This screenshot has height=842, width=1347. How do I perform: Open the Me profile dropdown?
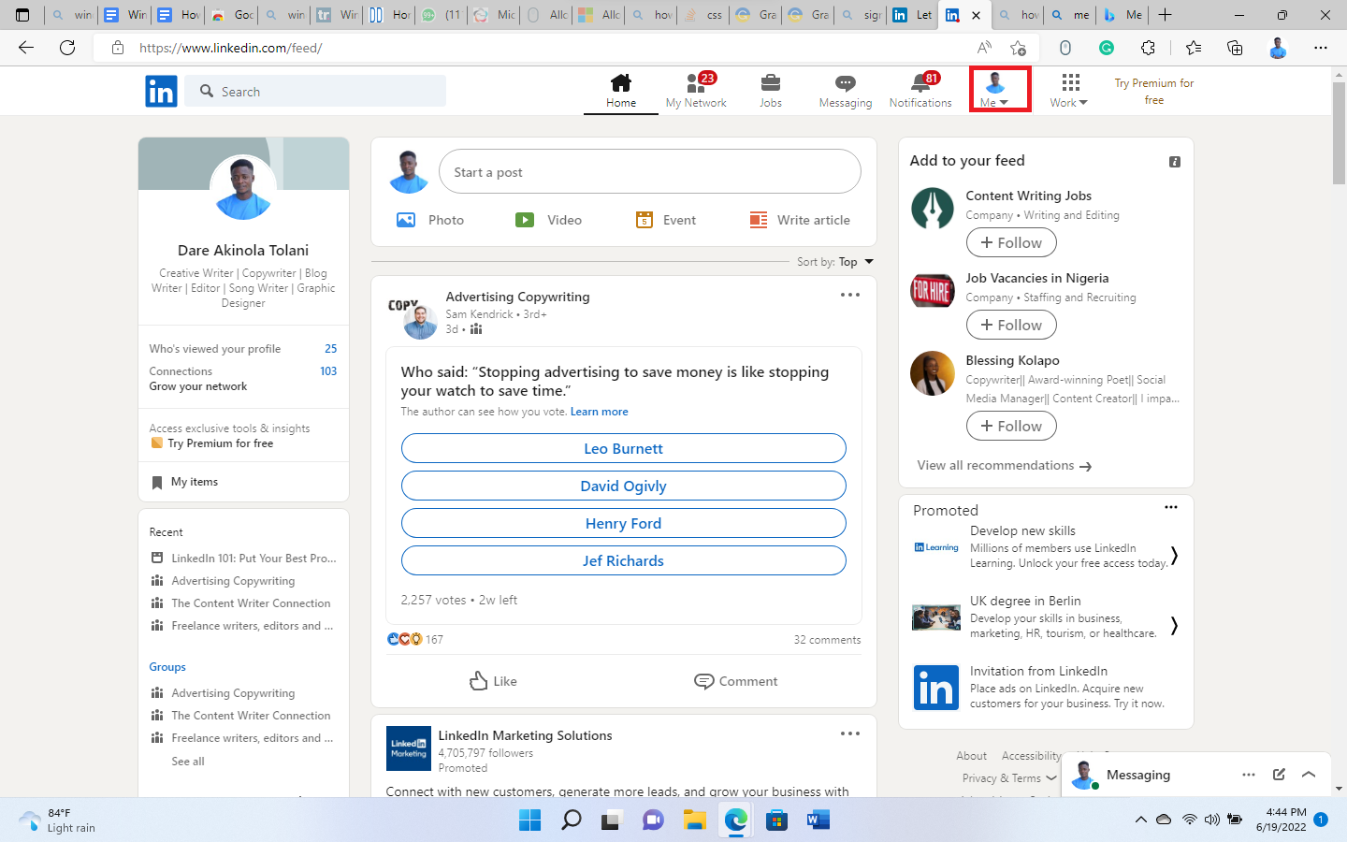(x=994, y=91)
